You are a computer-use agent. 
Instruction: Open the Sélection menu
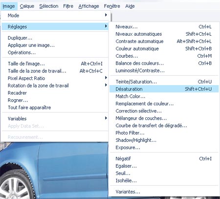coord(48,6)
